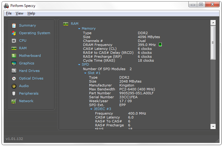Open the Help menu

click(x=31, y=13)
